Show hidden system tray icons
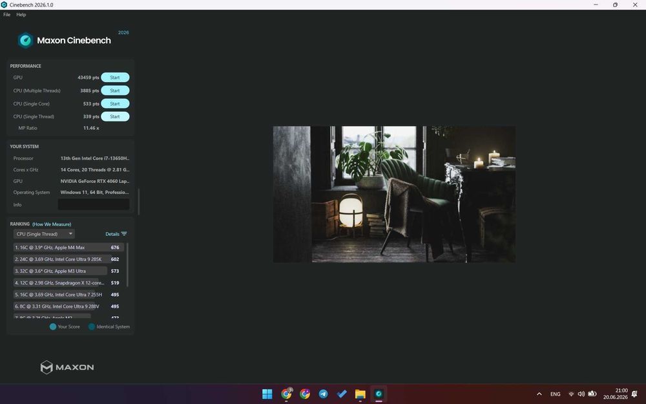 (539, 394)
